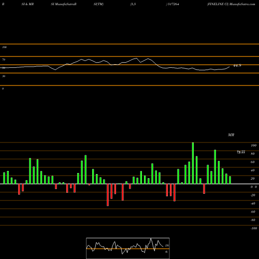Click the MR value label 72.55
This screenshot has width=259, height=259.
241,152
